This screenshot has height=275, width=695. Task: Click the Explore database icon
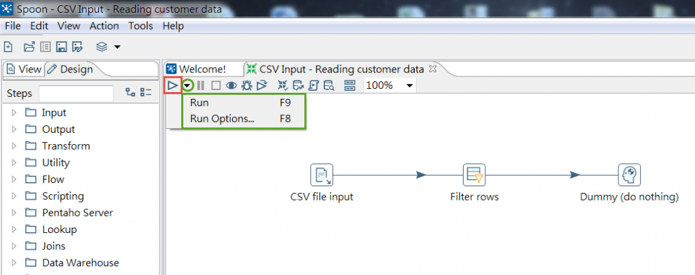pyautogui.click(x=328, y=85)
